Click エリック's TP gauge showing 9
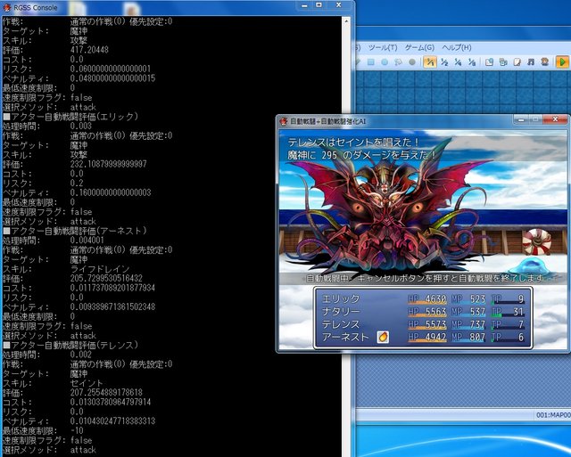 pyautogui.click(x=508, y=298)
